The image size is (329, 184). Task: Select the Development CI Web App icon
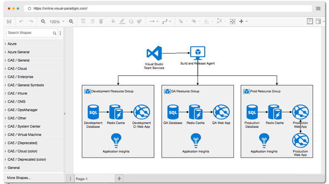click(142, 112)
